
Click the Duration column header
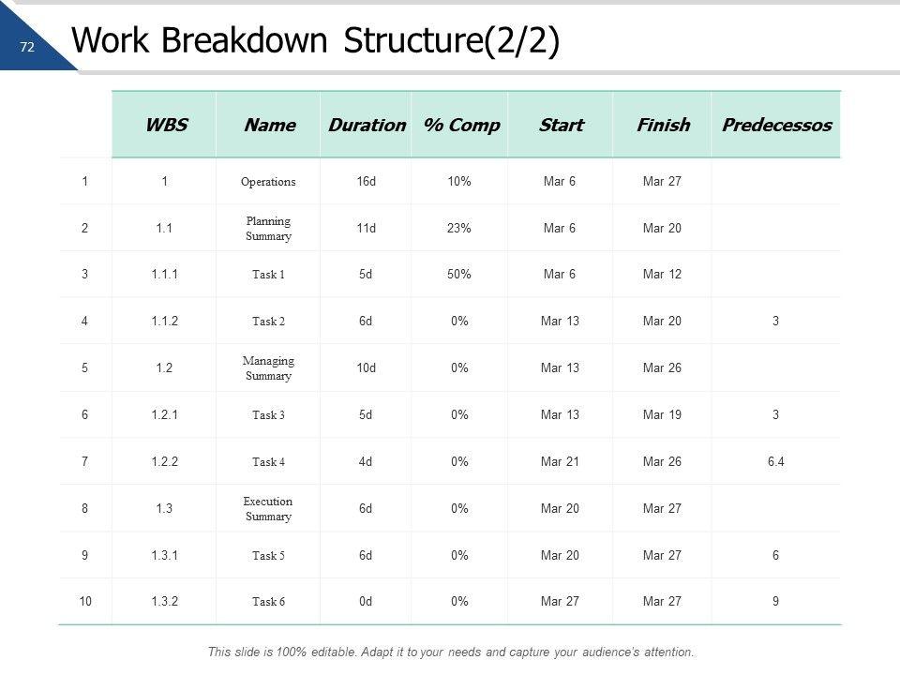coord(367,125)
